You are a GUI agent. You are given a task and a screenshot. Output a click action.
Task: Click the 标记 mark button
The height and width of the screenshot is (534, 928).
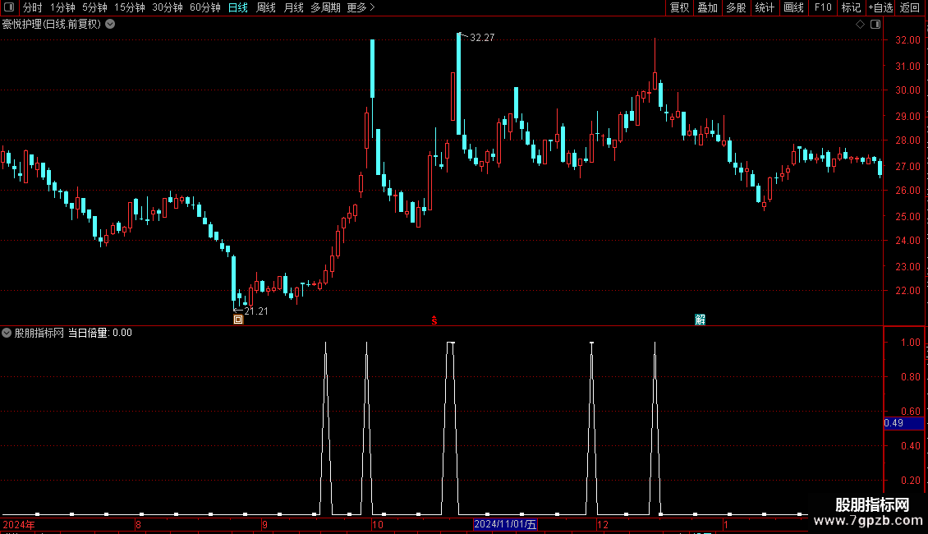[x=851, y=7]
